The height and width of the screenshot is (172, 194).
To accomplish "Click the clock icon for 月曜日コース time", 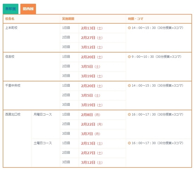I will pos(129,114).
